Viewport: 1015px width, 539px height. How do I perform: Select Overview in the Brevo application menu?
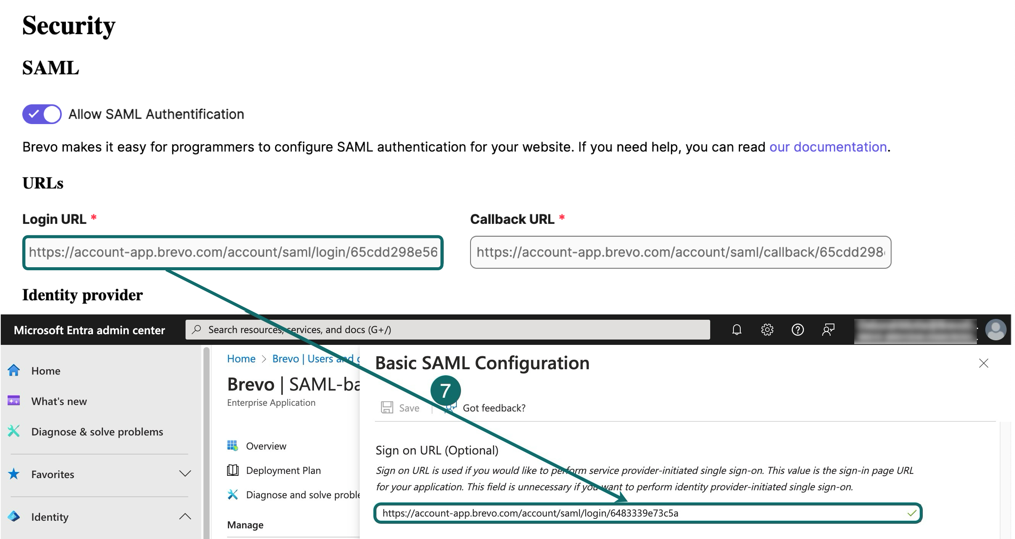(266, 446)
